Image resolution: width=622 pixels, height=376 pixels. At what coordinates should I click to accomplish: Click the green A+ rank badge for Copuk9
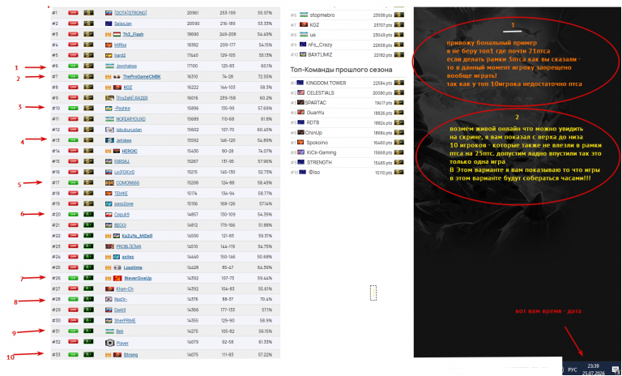point(88,215)
